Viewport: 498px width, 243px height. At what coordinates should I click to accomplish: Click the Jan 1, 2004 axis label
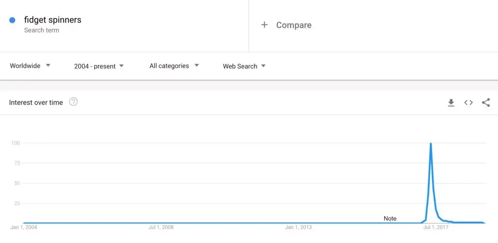click(24, 227)
